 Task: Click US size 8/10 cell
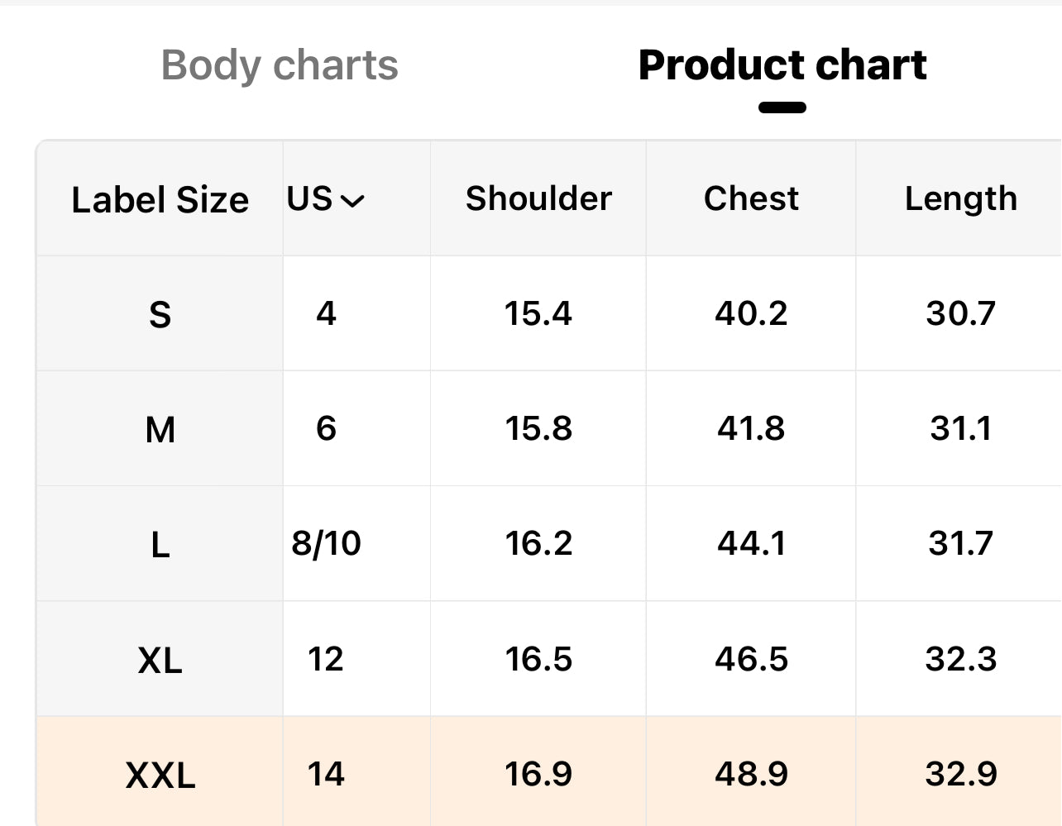(326, 544)
